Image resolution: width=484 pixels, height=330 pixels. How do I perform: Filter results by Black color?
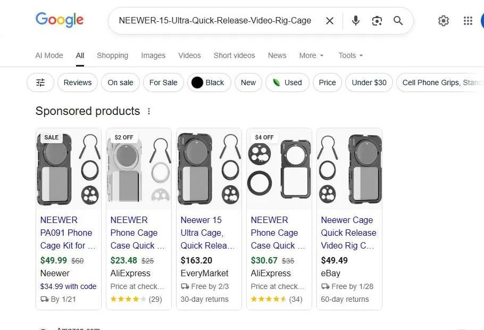pyautogui.click(x=208, y=82)
